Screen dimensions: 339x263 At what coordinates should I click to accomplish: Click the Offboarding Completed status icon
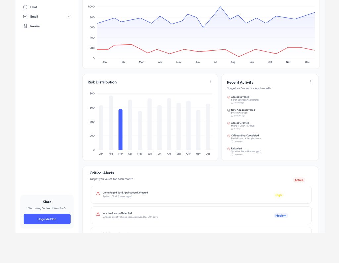pyautogui.click(x=228, y=136)
